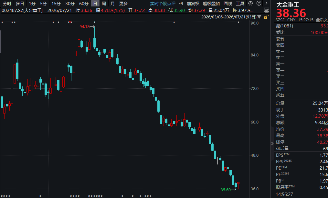Select the 日 daily K-line tab

95,4
